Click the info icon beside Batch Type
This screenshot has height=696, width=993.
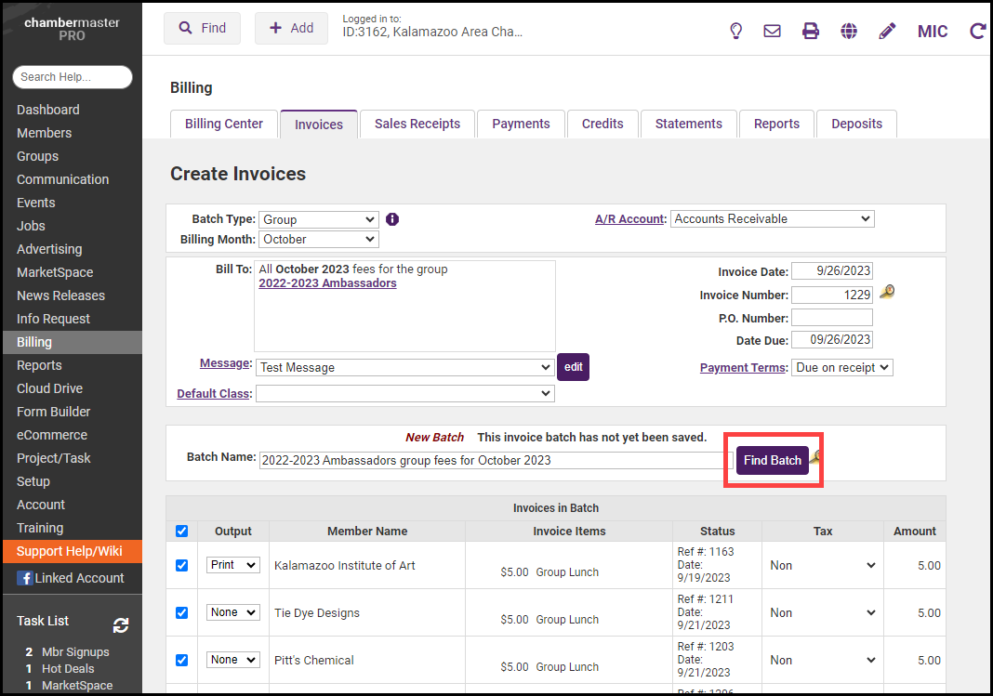pos(392,219)
